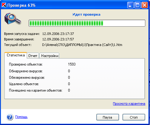
Task: Click the Обнаружено вирусов label
Action: point(26,71)
